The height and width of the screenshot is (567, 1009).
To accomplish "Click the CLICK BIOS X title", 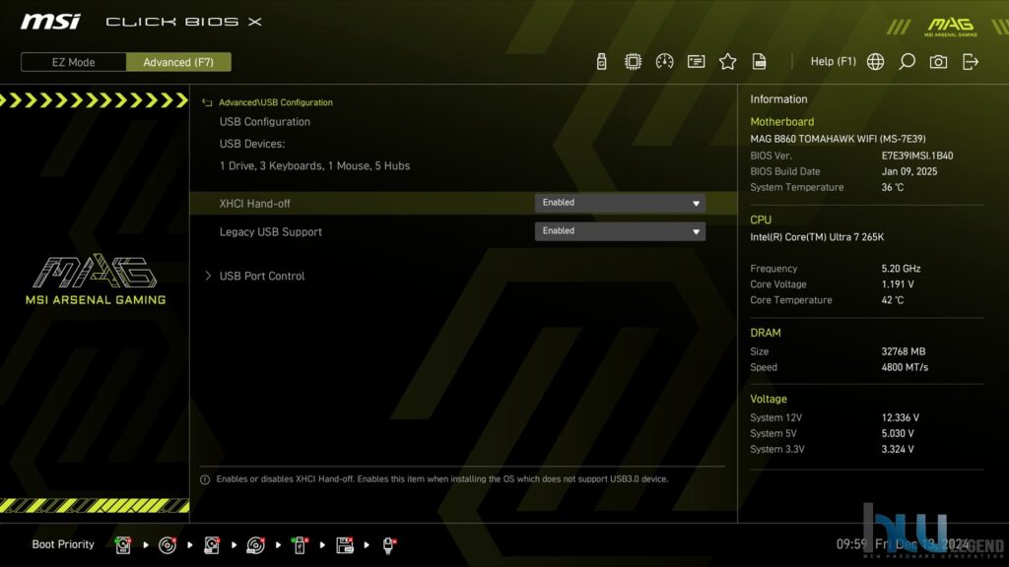I will point(183,22).
